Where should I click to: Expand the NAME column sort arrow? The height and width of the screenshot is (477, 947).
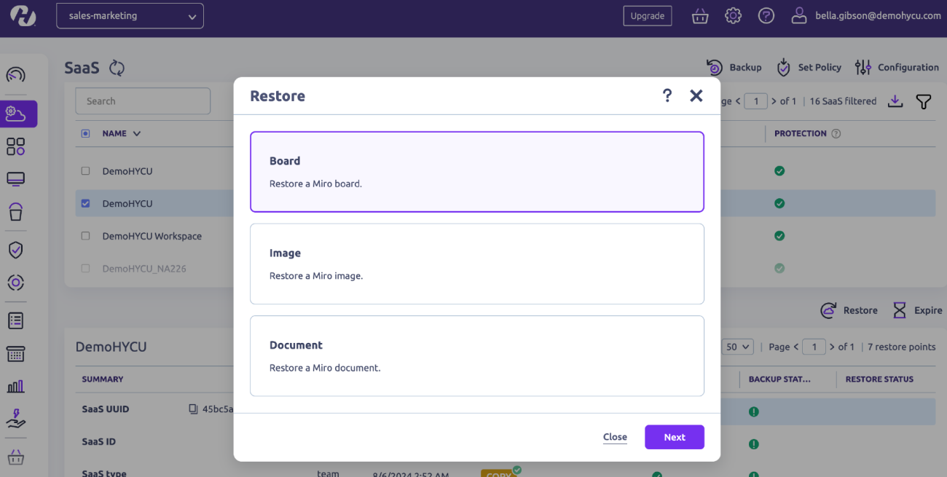(137, 133)
